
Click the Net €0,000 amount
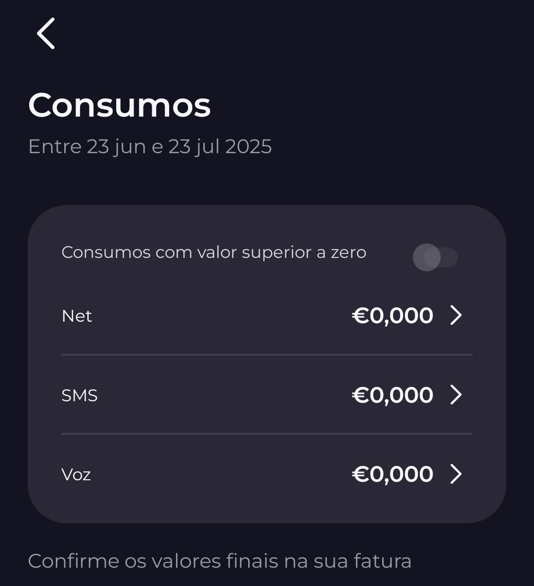pyautogui.click(x=393, y=316)
